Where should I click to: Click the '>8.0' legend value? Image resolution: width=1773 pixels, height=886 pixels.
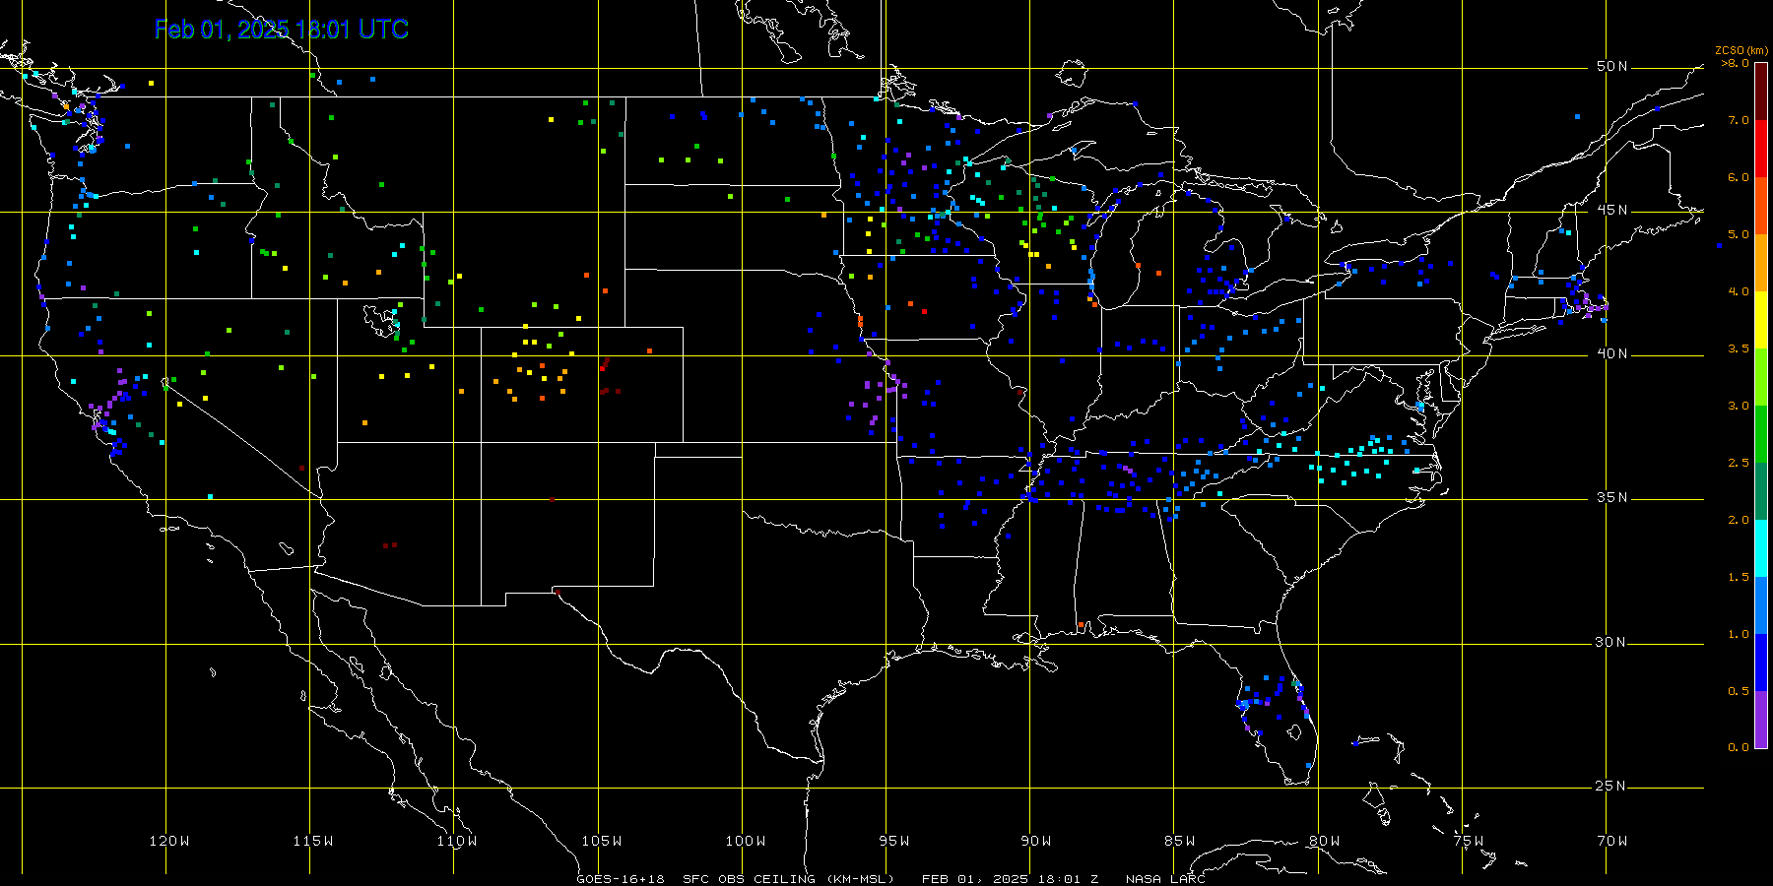[x=1736, y=63]
